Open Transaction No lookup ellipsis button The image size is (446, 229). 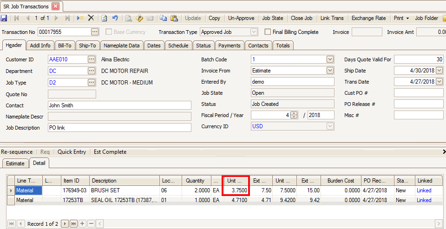click(95, 32)
